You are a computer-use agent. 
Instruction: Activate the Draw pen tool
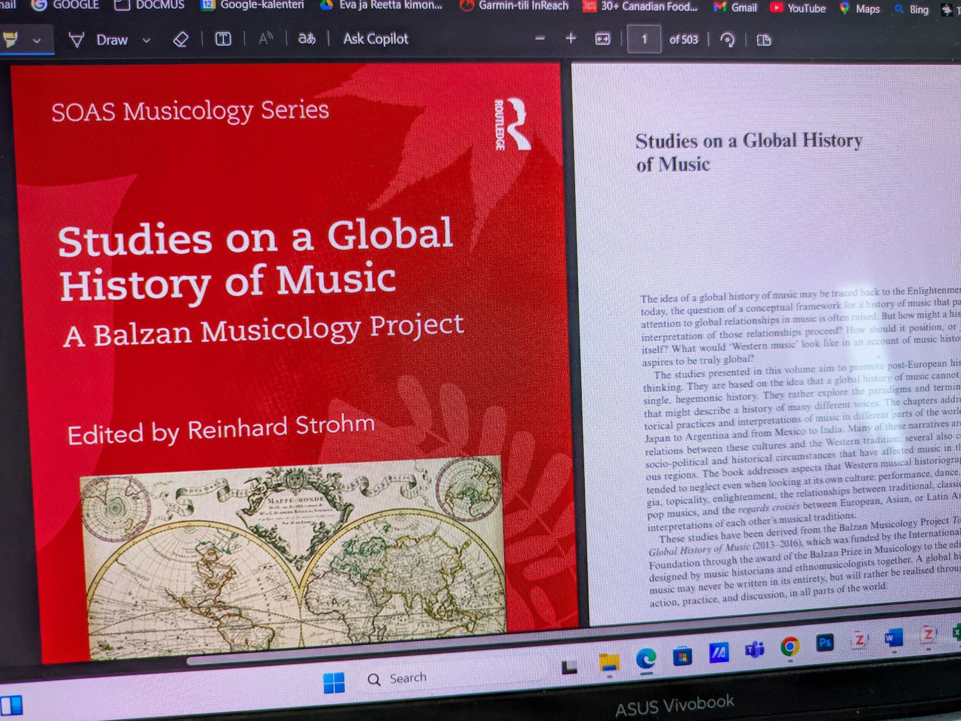(x=99, y=39)
